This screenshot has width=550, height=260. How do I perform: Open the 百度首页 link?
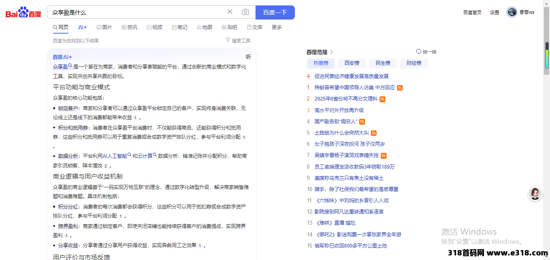(472, 12)
